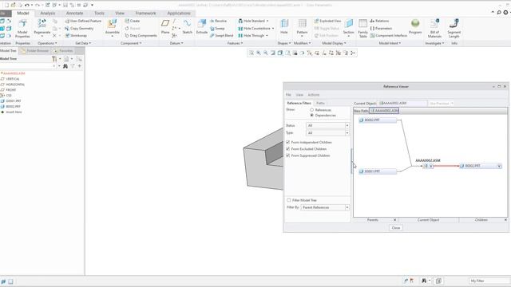Screen dimensions: 511x287
Task: Select VERTICAL plane in model tree
Action: tap(10, 79)
